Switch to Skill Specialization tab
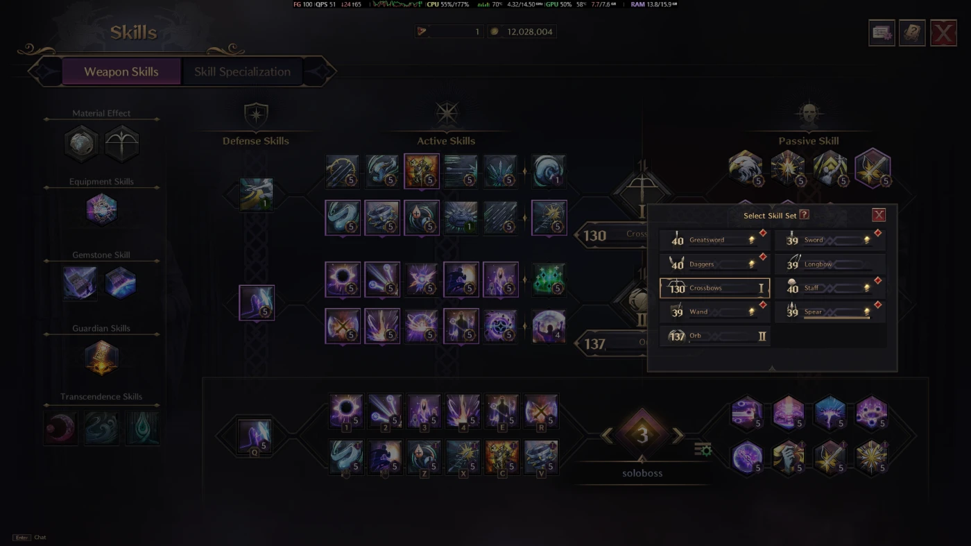The height and width of the screenshot is (546, 971). click(x=242, y=71)
